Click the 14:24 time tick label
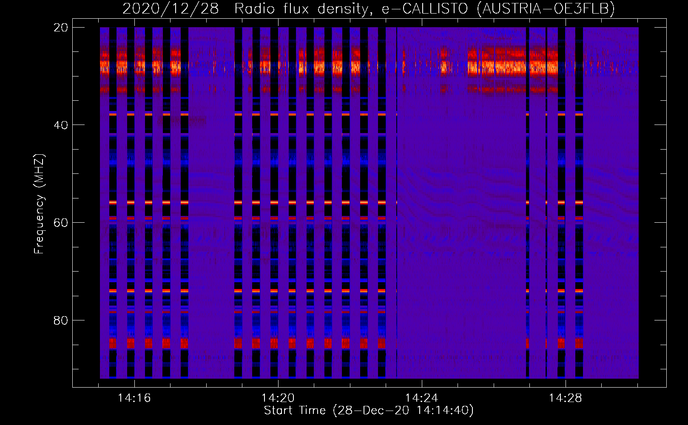This screenshot has height=425, width=688. click(422, 398)
